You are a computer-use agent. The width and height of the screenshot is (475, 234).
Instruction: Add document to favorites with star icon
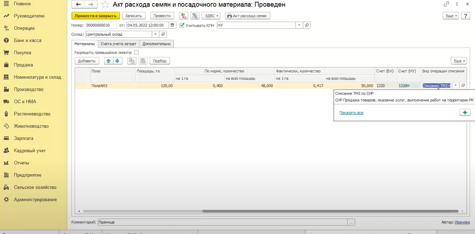pos(105,5)
